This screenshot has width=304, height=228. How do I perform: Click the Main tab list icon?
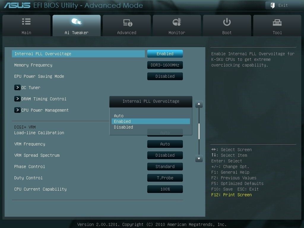(26, 21)
